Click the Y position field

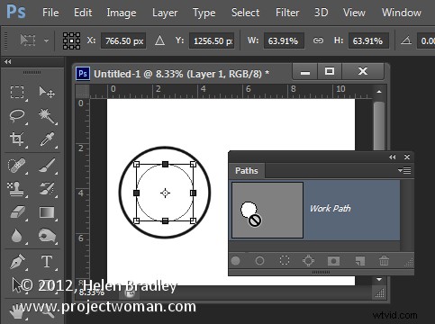[x=212, y=40]
